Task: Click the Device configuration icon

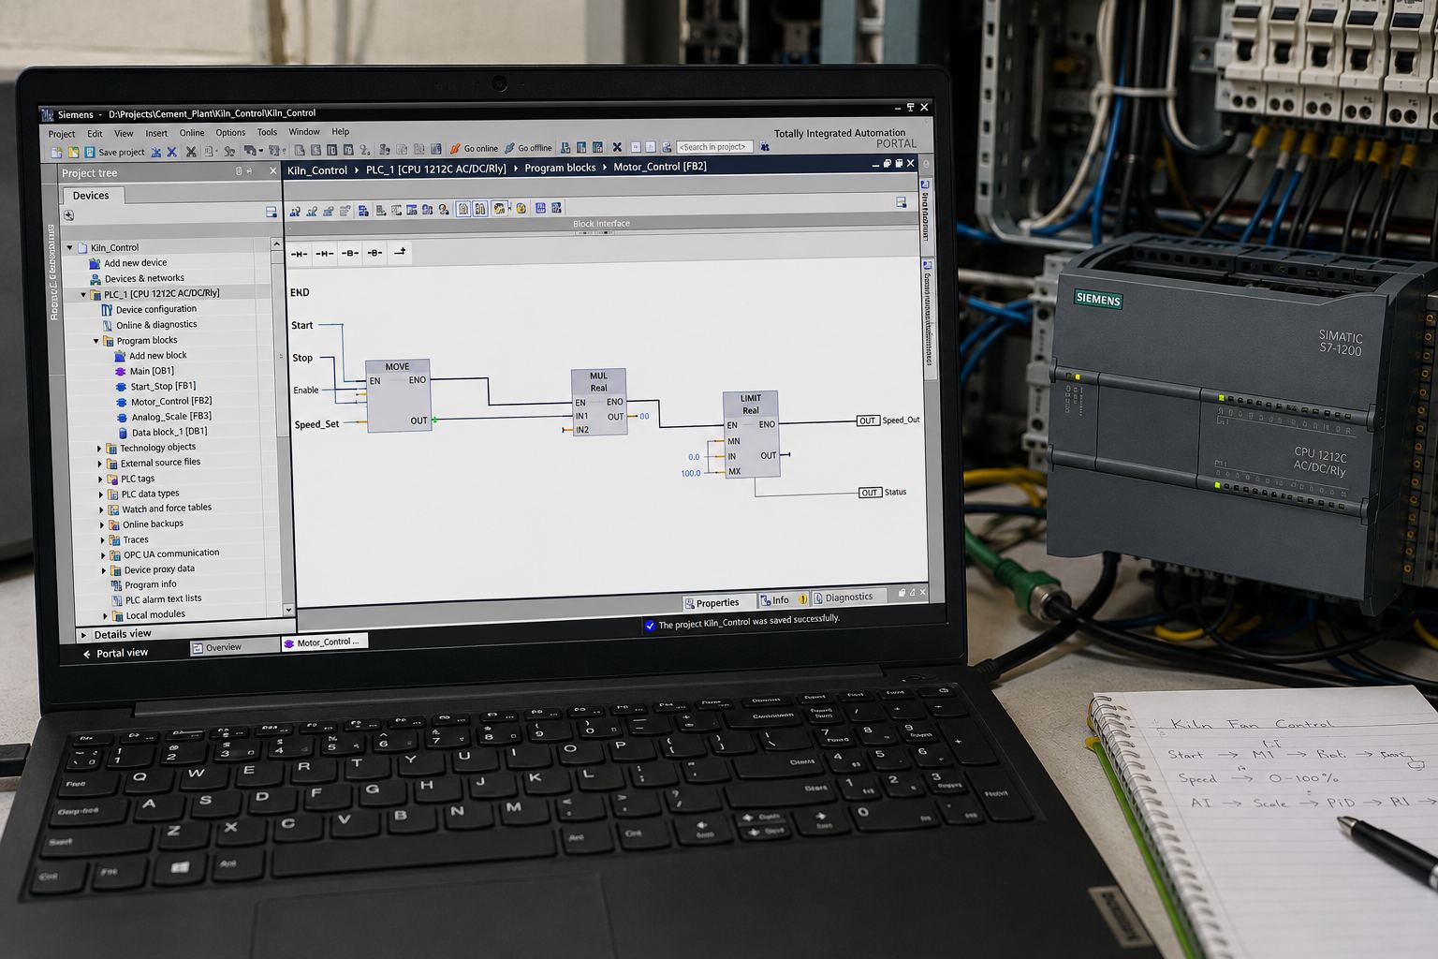Action: coord(107,309)
